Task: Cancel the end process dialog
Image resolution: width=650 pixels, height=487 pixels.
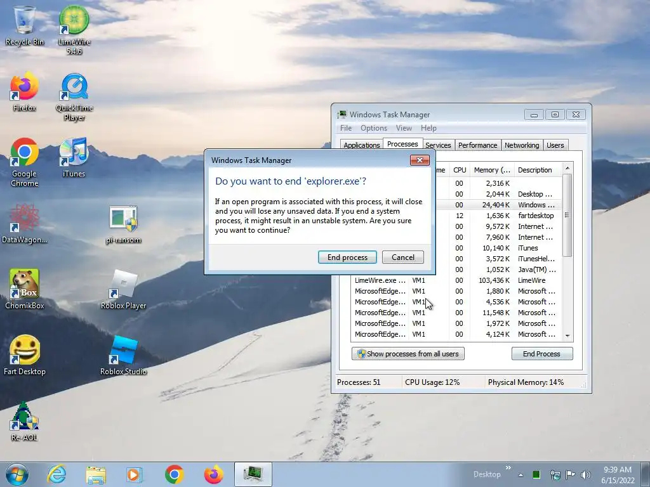Action: point(403,257)
